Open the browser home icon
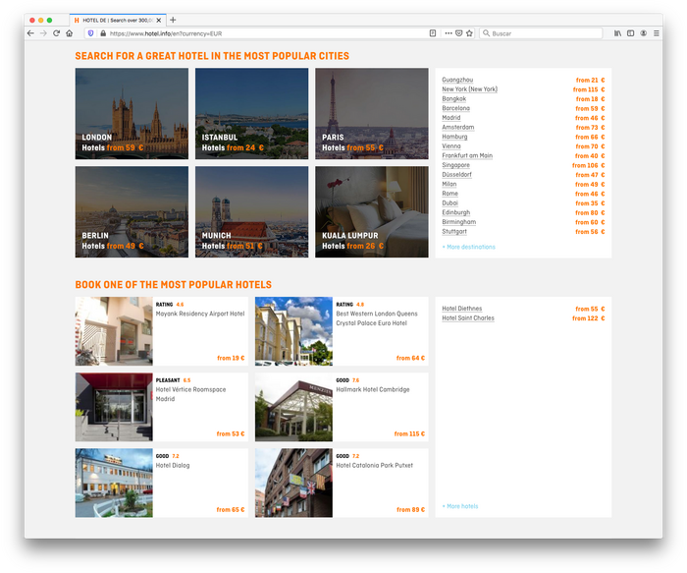Image resolution: width=687 pixels, height=573 pixels. coord(70,33)
